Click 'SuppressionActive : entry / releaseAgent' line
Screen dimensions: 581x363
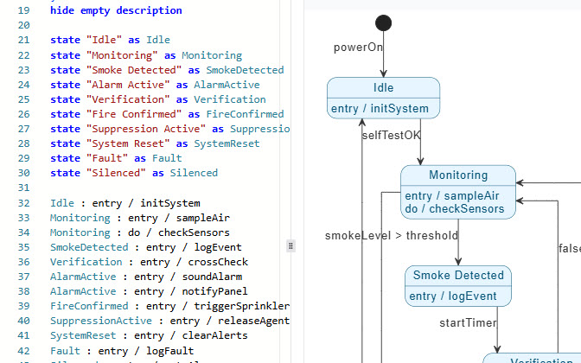point(170,321)
